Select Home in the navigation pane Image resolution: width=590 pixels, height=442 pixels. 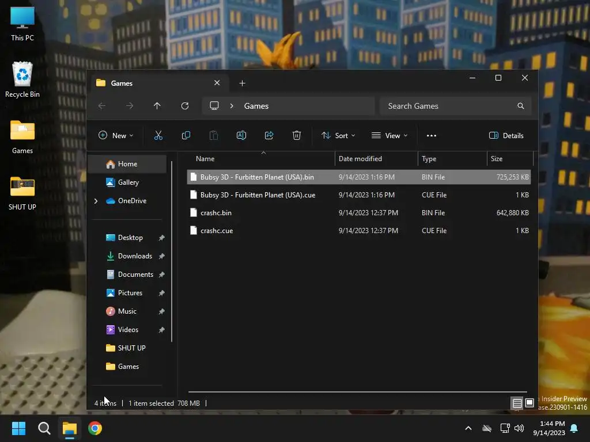(127, 164)
